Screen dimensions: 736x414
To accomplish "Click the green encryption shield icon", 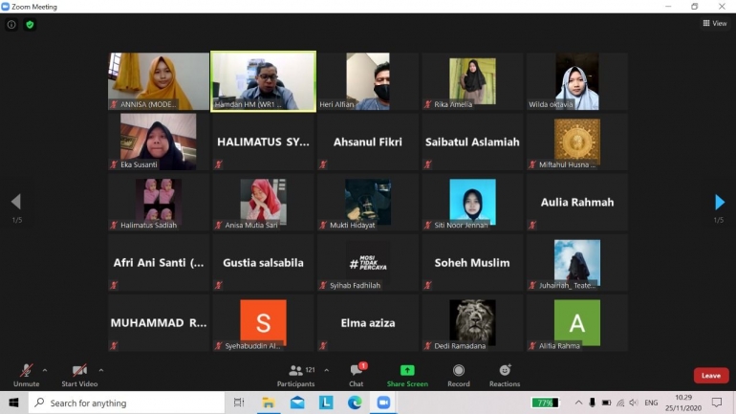I will tap(30, 24).
